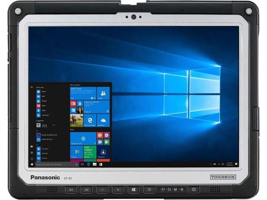The width and height of the screenshot is (267, 200).
Task: Launch the PowerPoint small tile
Action: (100, 135)
